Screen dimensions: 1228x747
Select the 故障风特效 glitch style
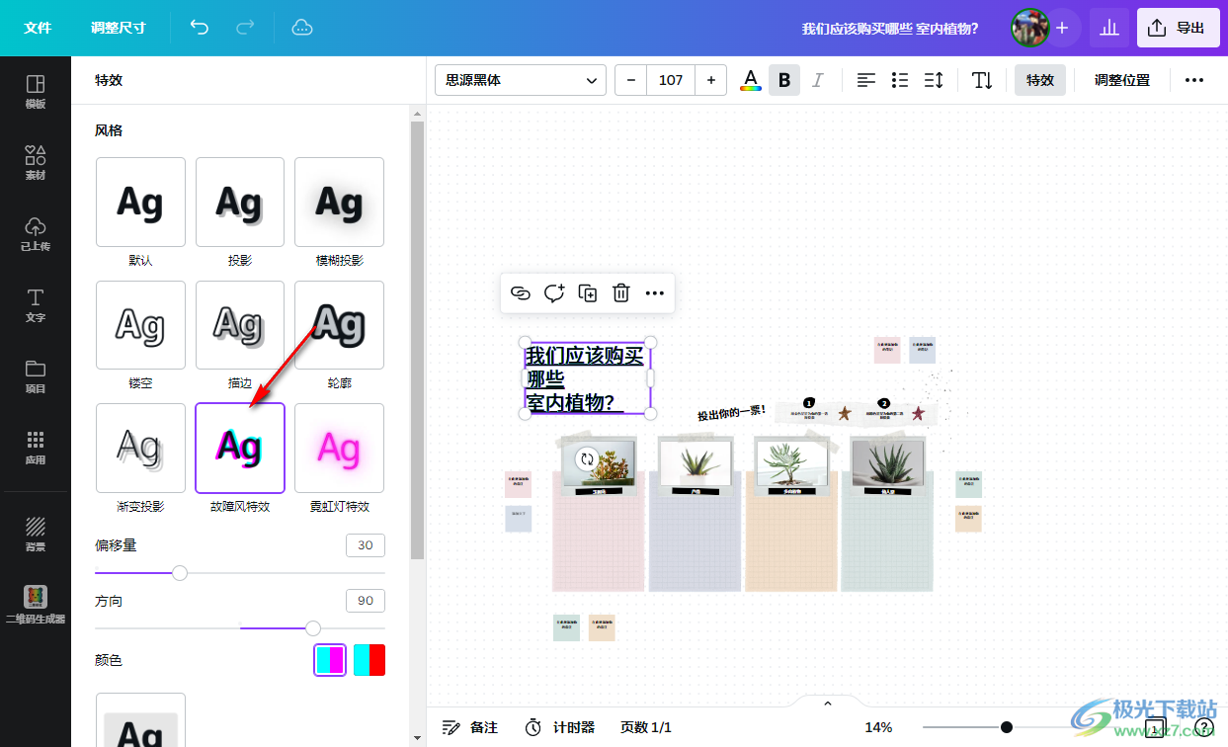pos(240,448)
